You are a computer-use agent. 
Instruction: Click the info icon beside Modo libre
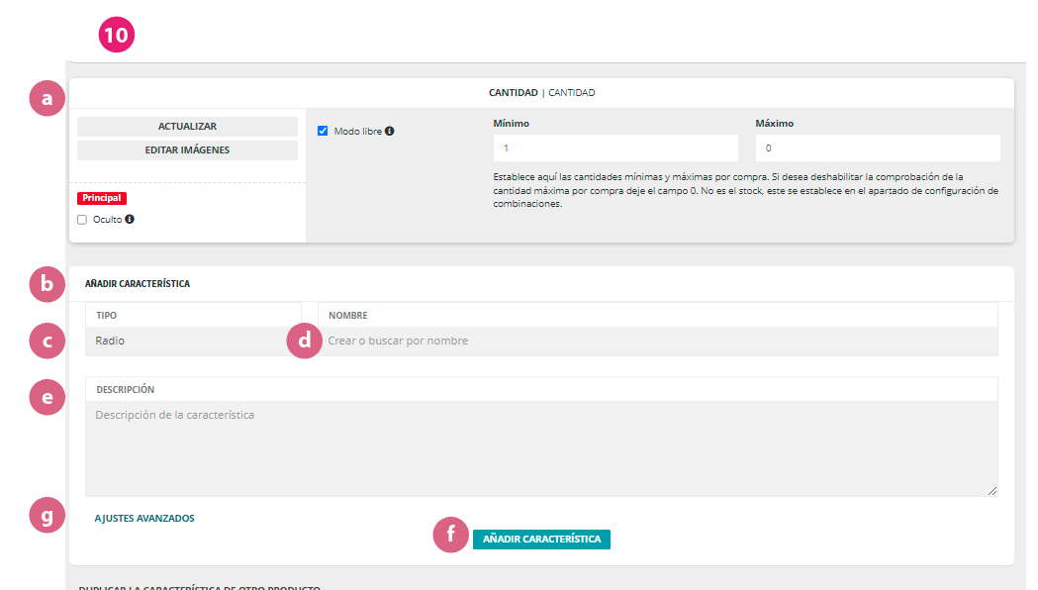coord(390,131)
